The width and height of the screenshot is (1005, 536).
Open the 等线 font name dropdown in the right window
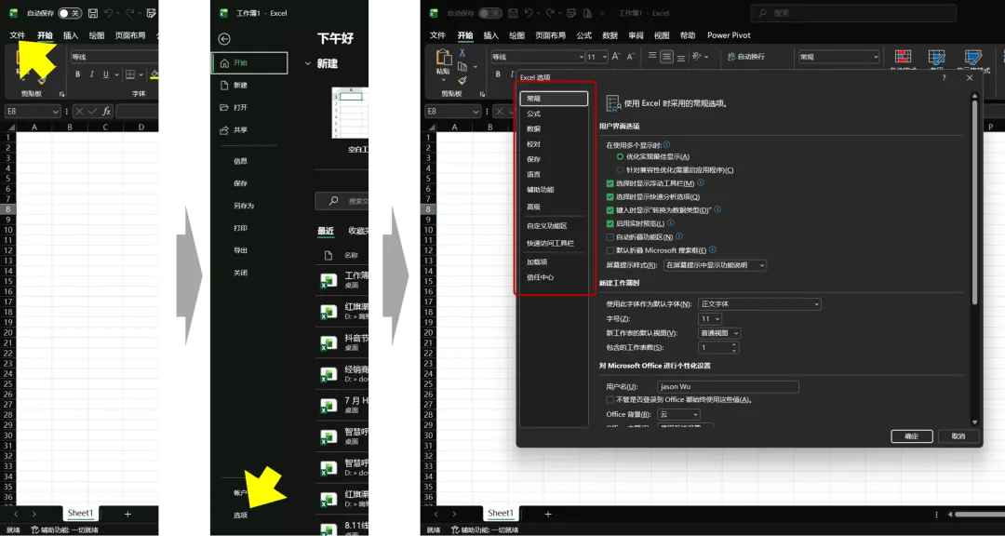tap(538, 57)
